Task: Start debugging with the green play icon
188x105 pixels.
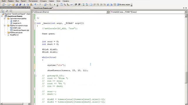Action: coord(55,5)
